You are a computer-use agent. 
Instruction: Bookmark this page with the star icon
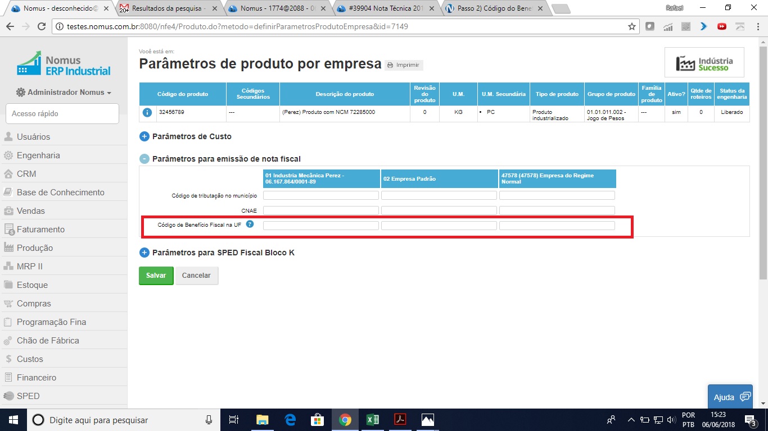point(632,26)
